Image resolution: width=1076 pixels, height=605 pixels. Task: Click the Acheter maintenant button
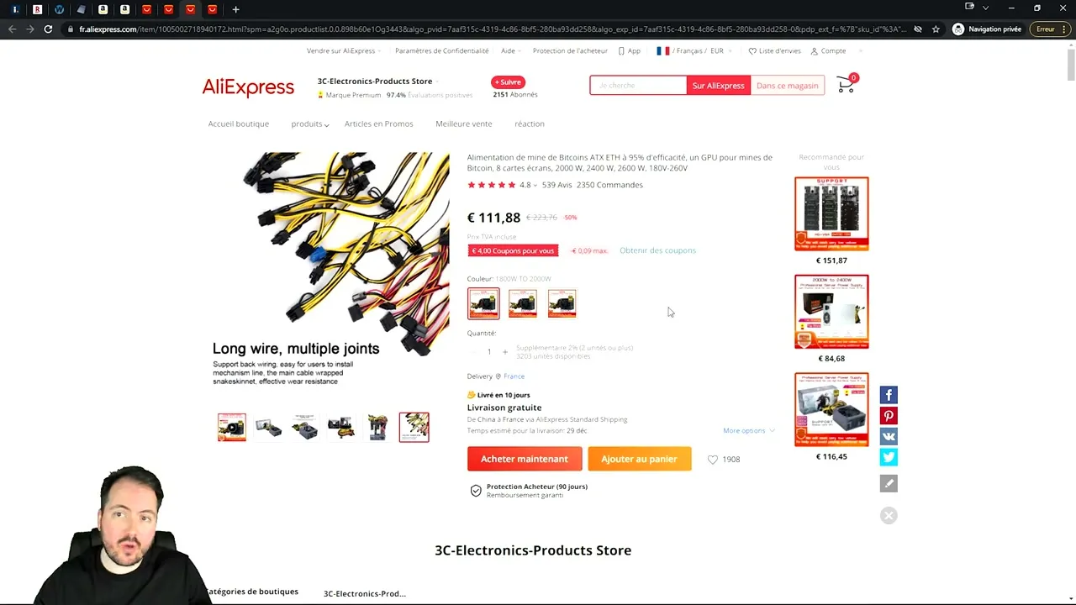[x=525, y=459]
